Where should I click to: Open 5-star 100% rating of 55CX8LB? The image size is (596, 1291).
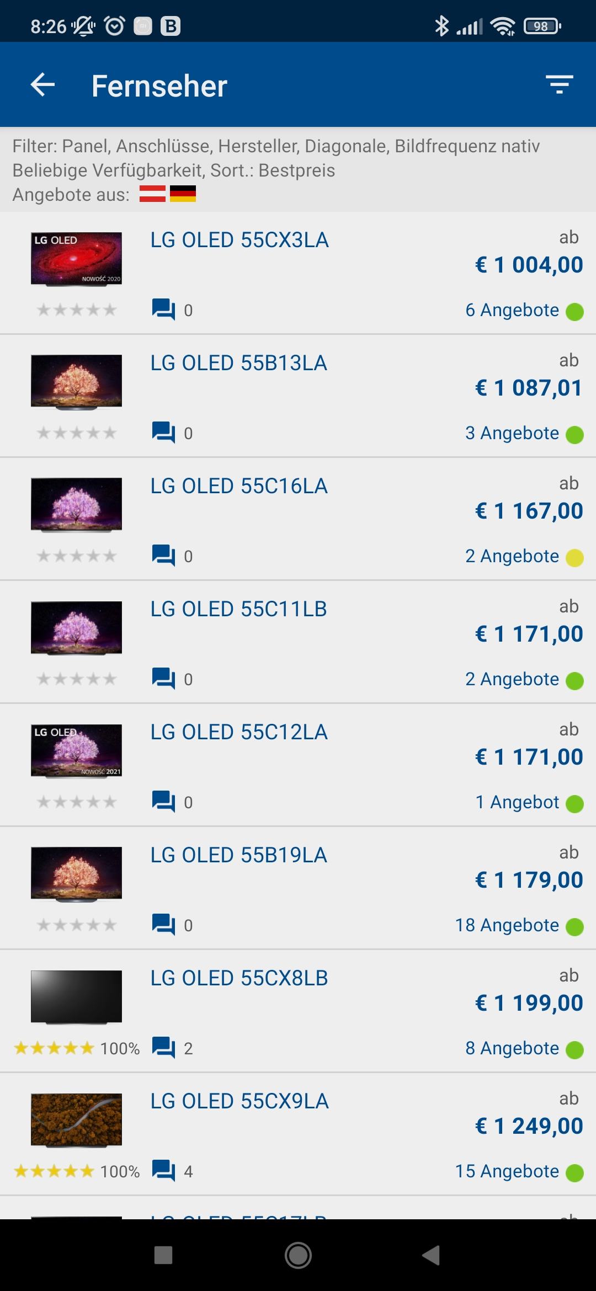[77, 1048]
